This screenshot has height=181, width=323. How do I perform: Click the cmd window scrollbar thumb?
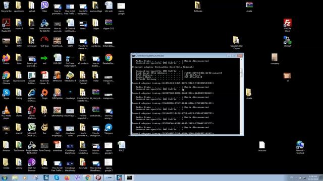(241, 73)
